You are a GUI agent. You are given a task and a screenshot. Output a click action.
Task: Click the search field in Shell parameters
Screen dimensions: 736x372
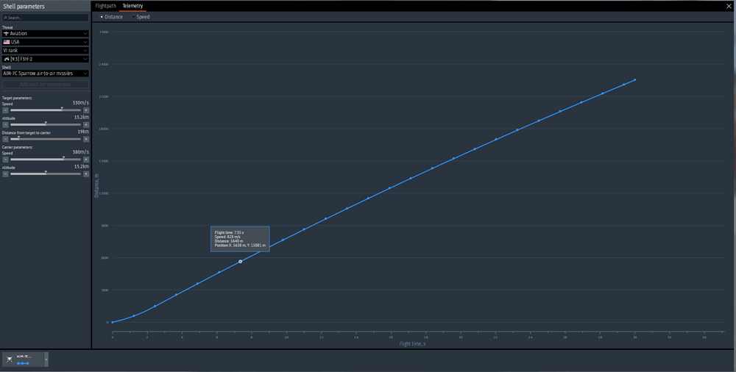coord(45,18)
